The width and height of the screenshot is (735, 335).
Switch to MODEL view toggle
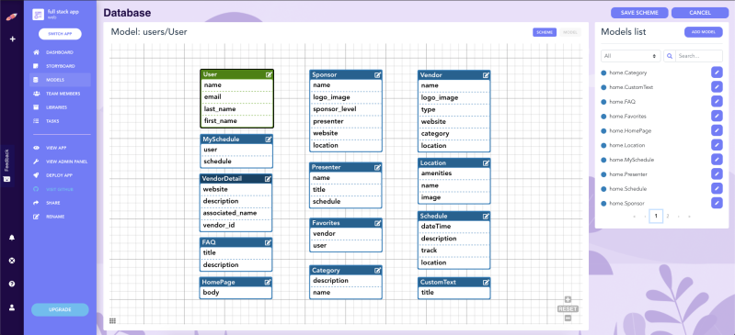[570, 32]
